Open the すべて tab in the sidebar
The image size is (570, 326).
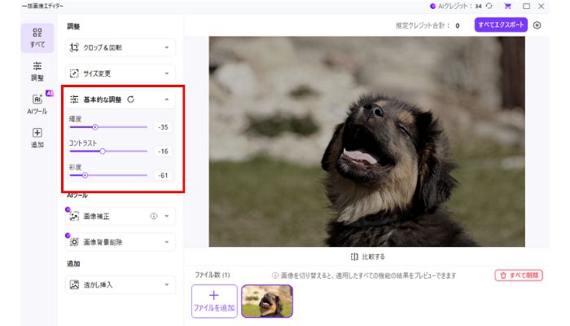(x=37, y=37)
